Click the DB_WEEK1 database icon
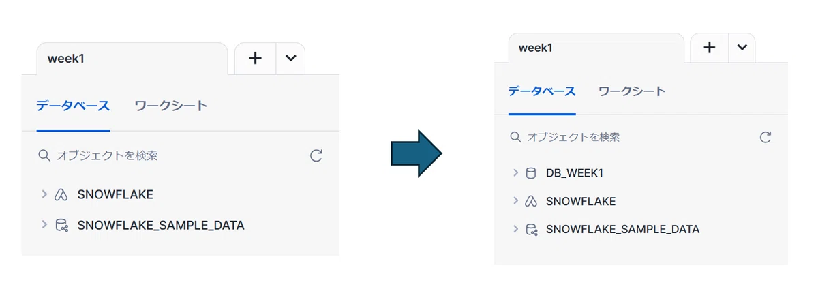 pos(531,173)
